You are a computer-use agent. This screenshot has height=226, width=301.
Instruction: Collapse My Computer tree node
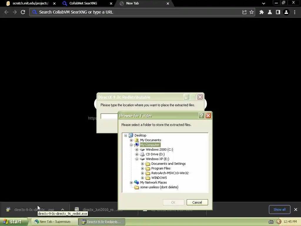pyautogui.click(x=131, y=145)
